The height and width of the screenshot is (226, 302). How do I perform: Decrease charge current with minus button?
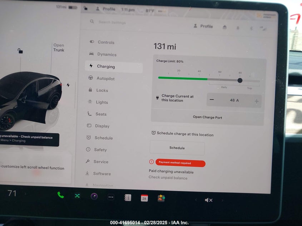[x=212, y=100]
